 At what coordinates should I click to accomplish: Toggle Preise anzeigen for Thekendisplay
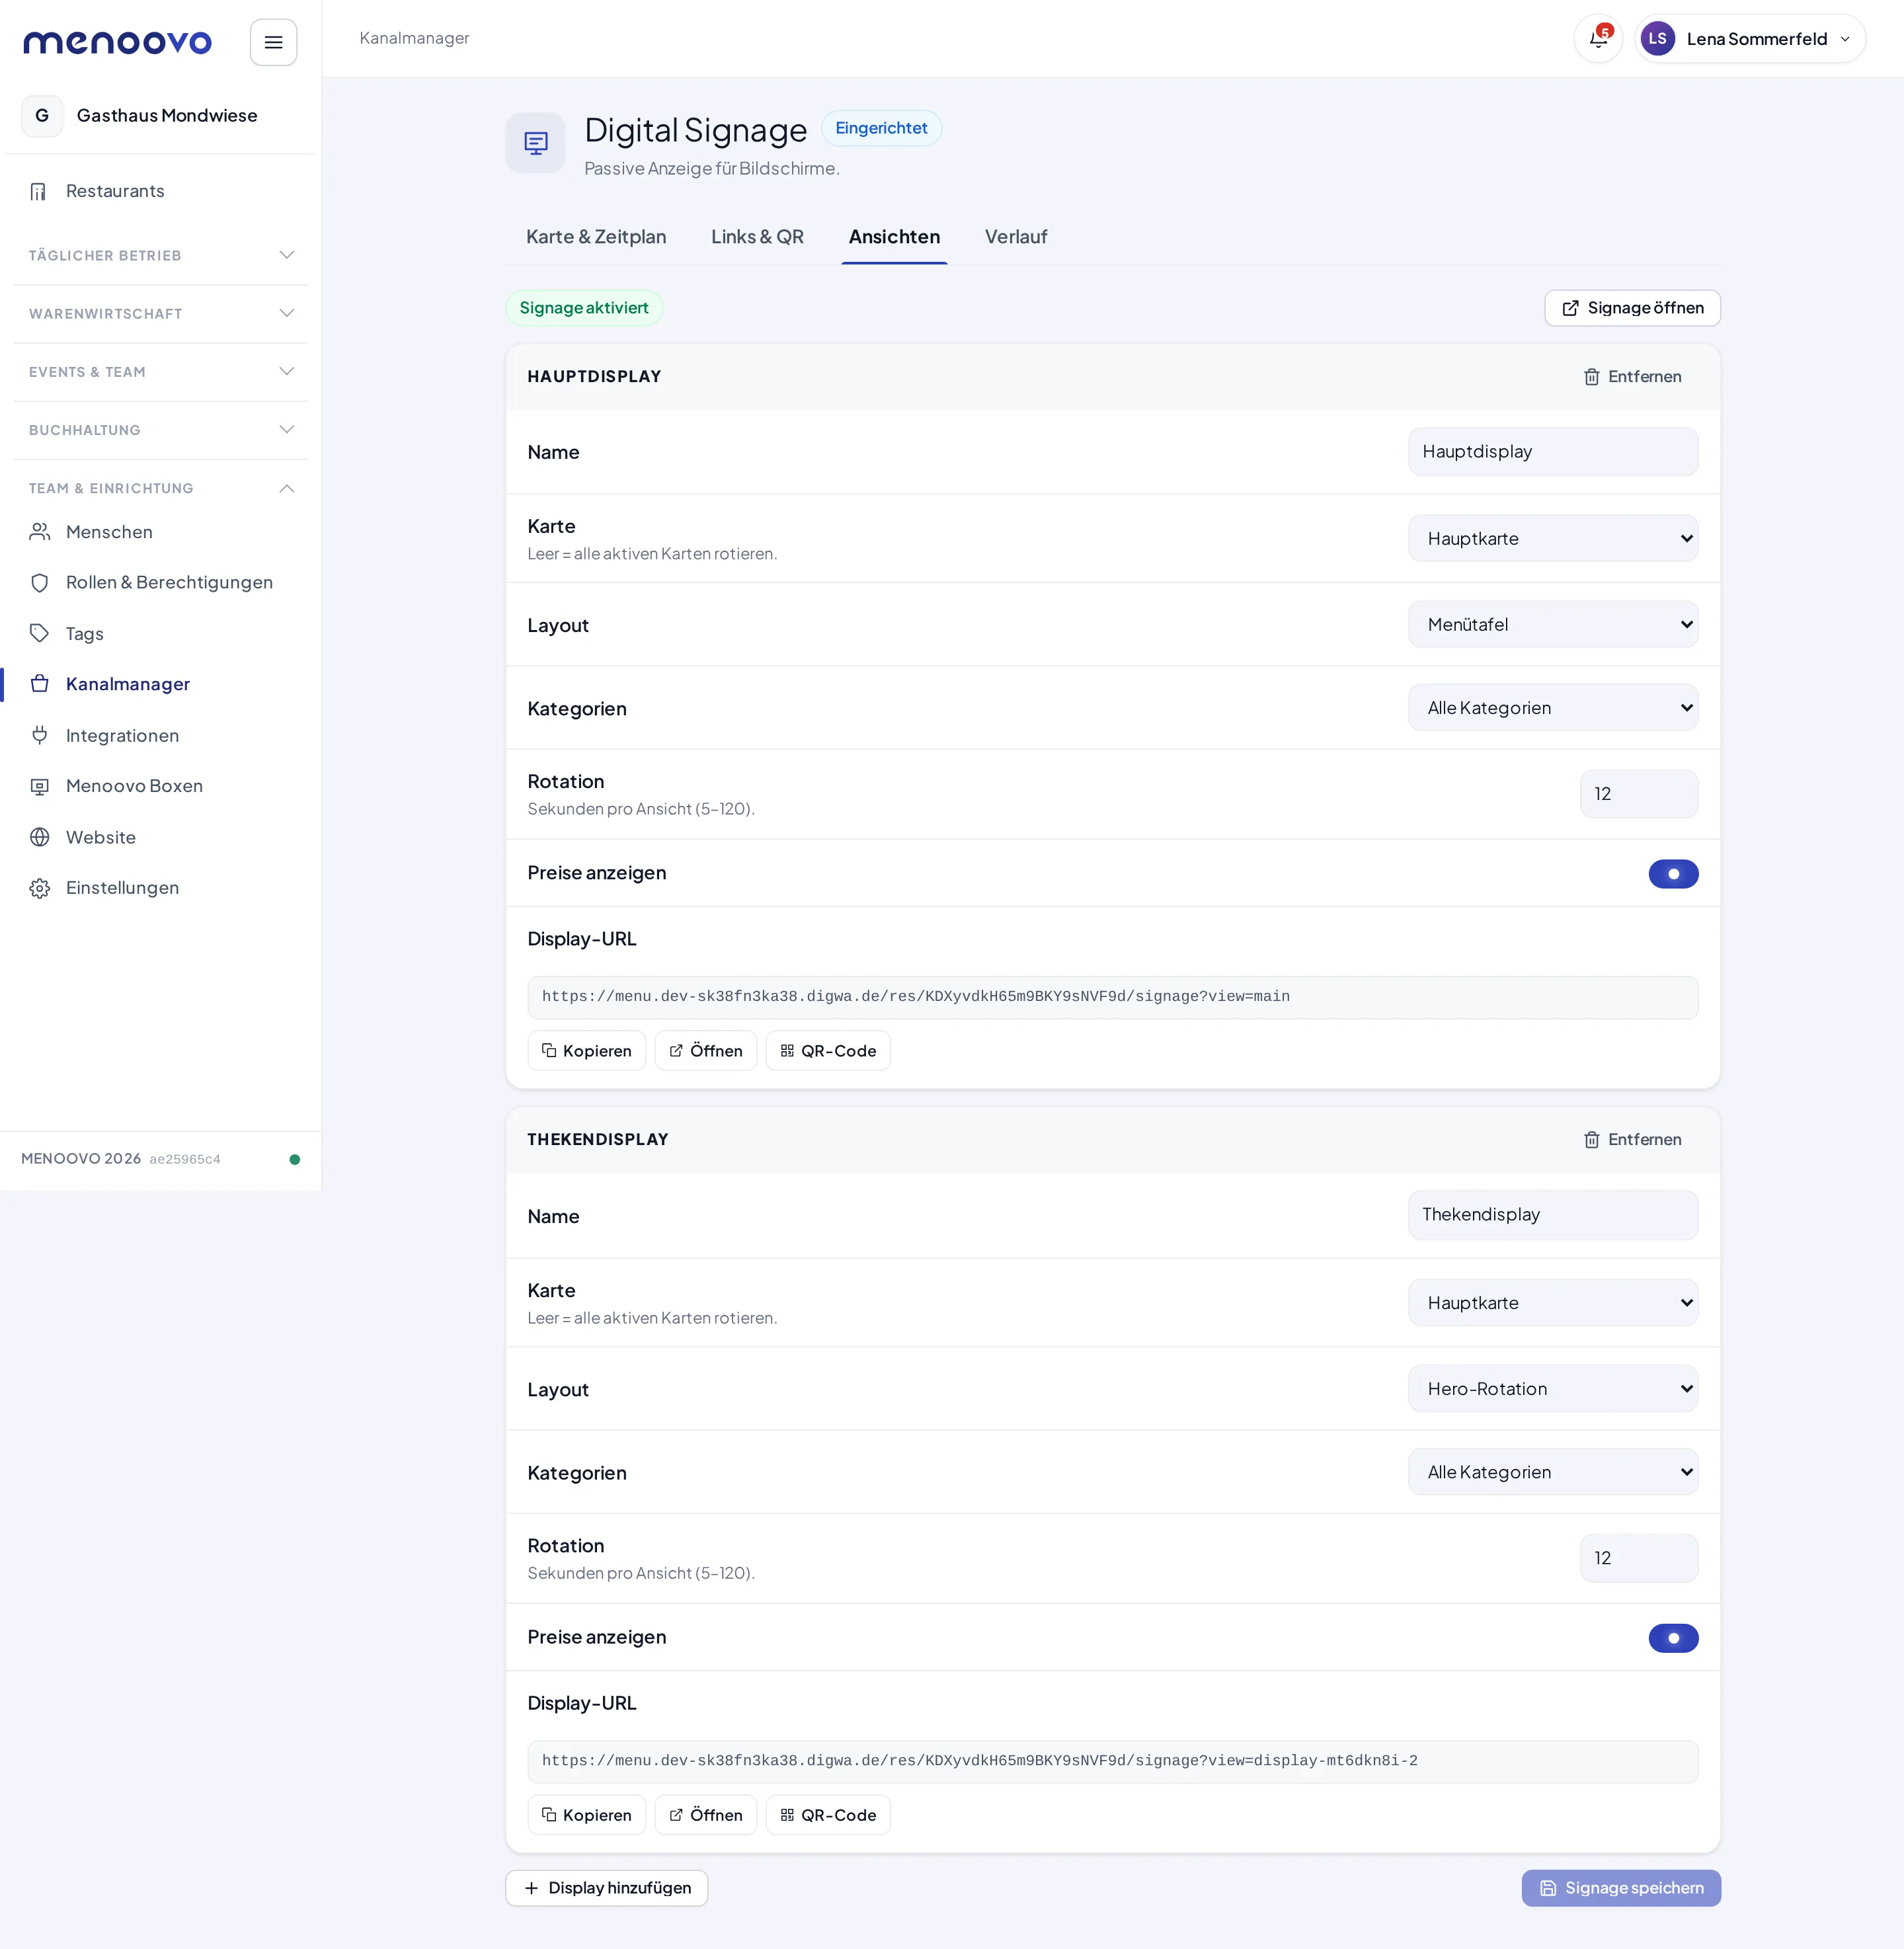pyautogui.click(x=1673, y=1638)
